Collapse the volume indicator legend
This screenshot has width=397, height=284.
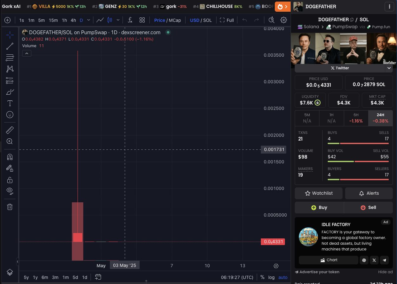27,54
